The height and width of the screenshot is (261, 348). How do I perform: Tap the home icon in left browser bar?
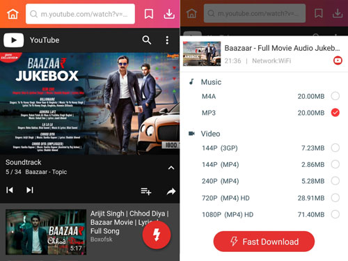[x=13, y=14]
